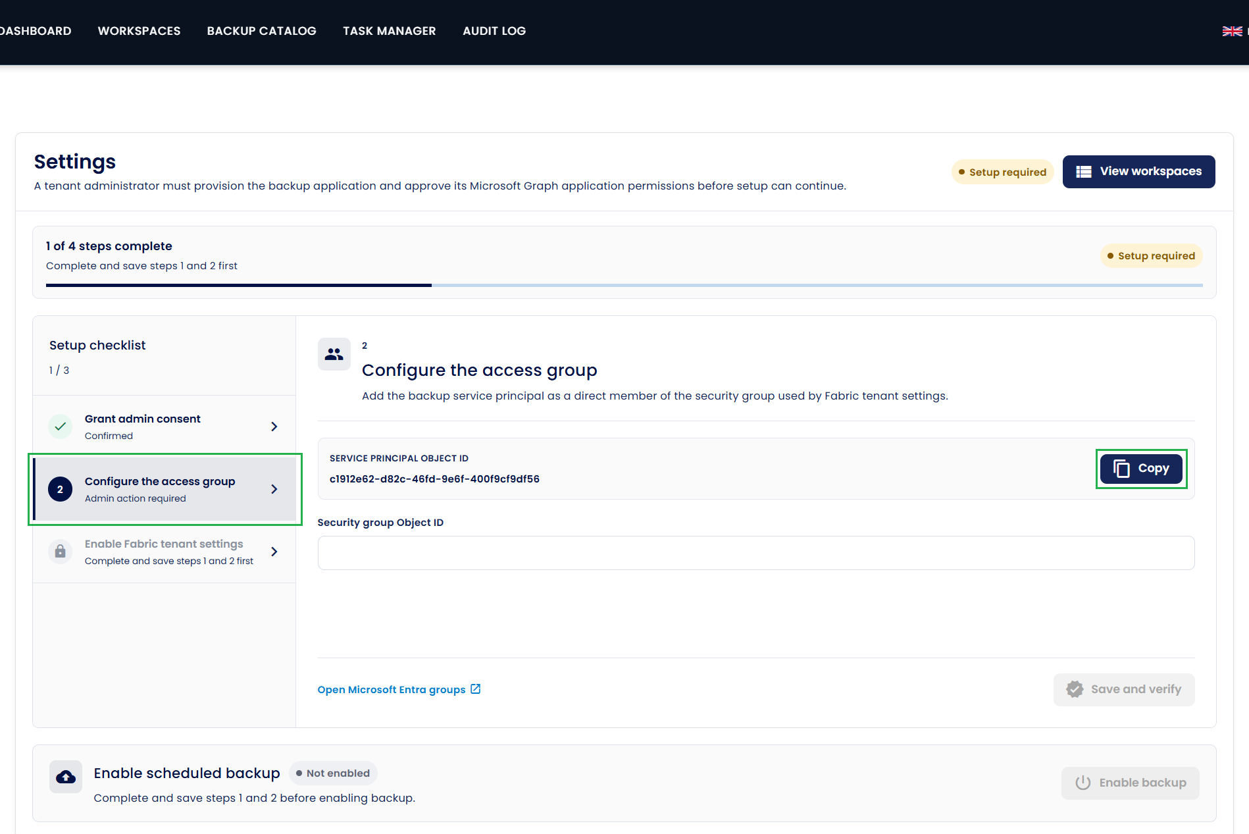Expand Configure the access group chevron

(x=274, y=489)
